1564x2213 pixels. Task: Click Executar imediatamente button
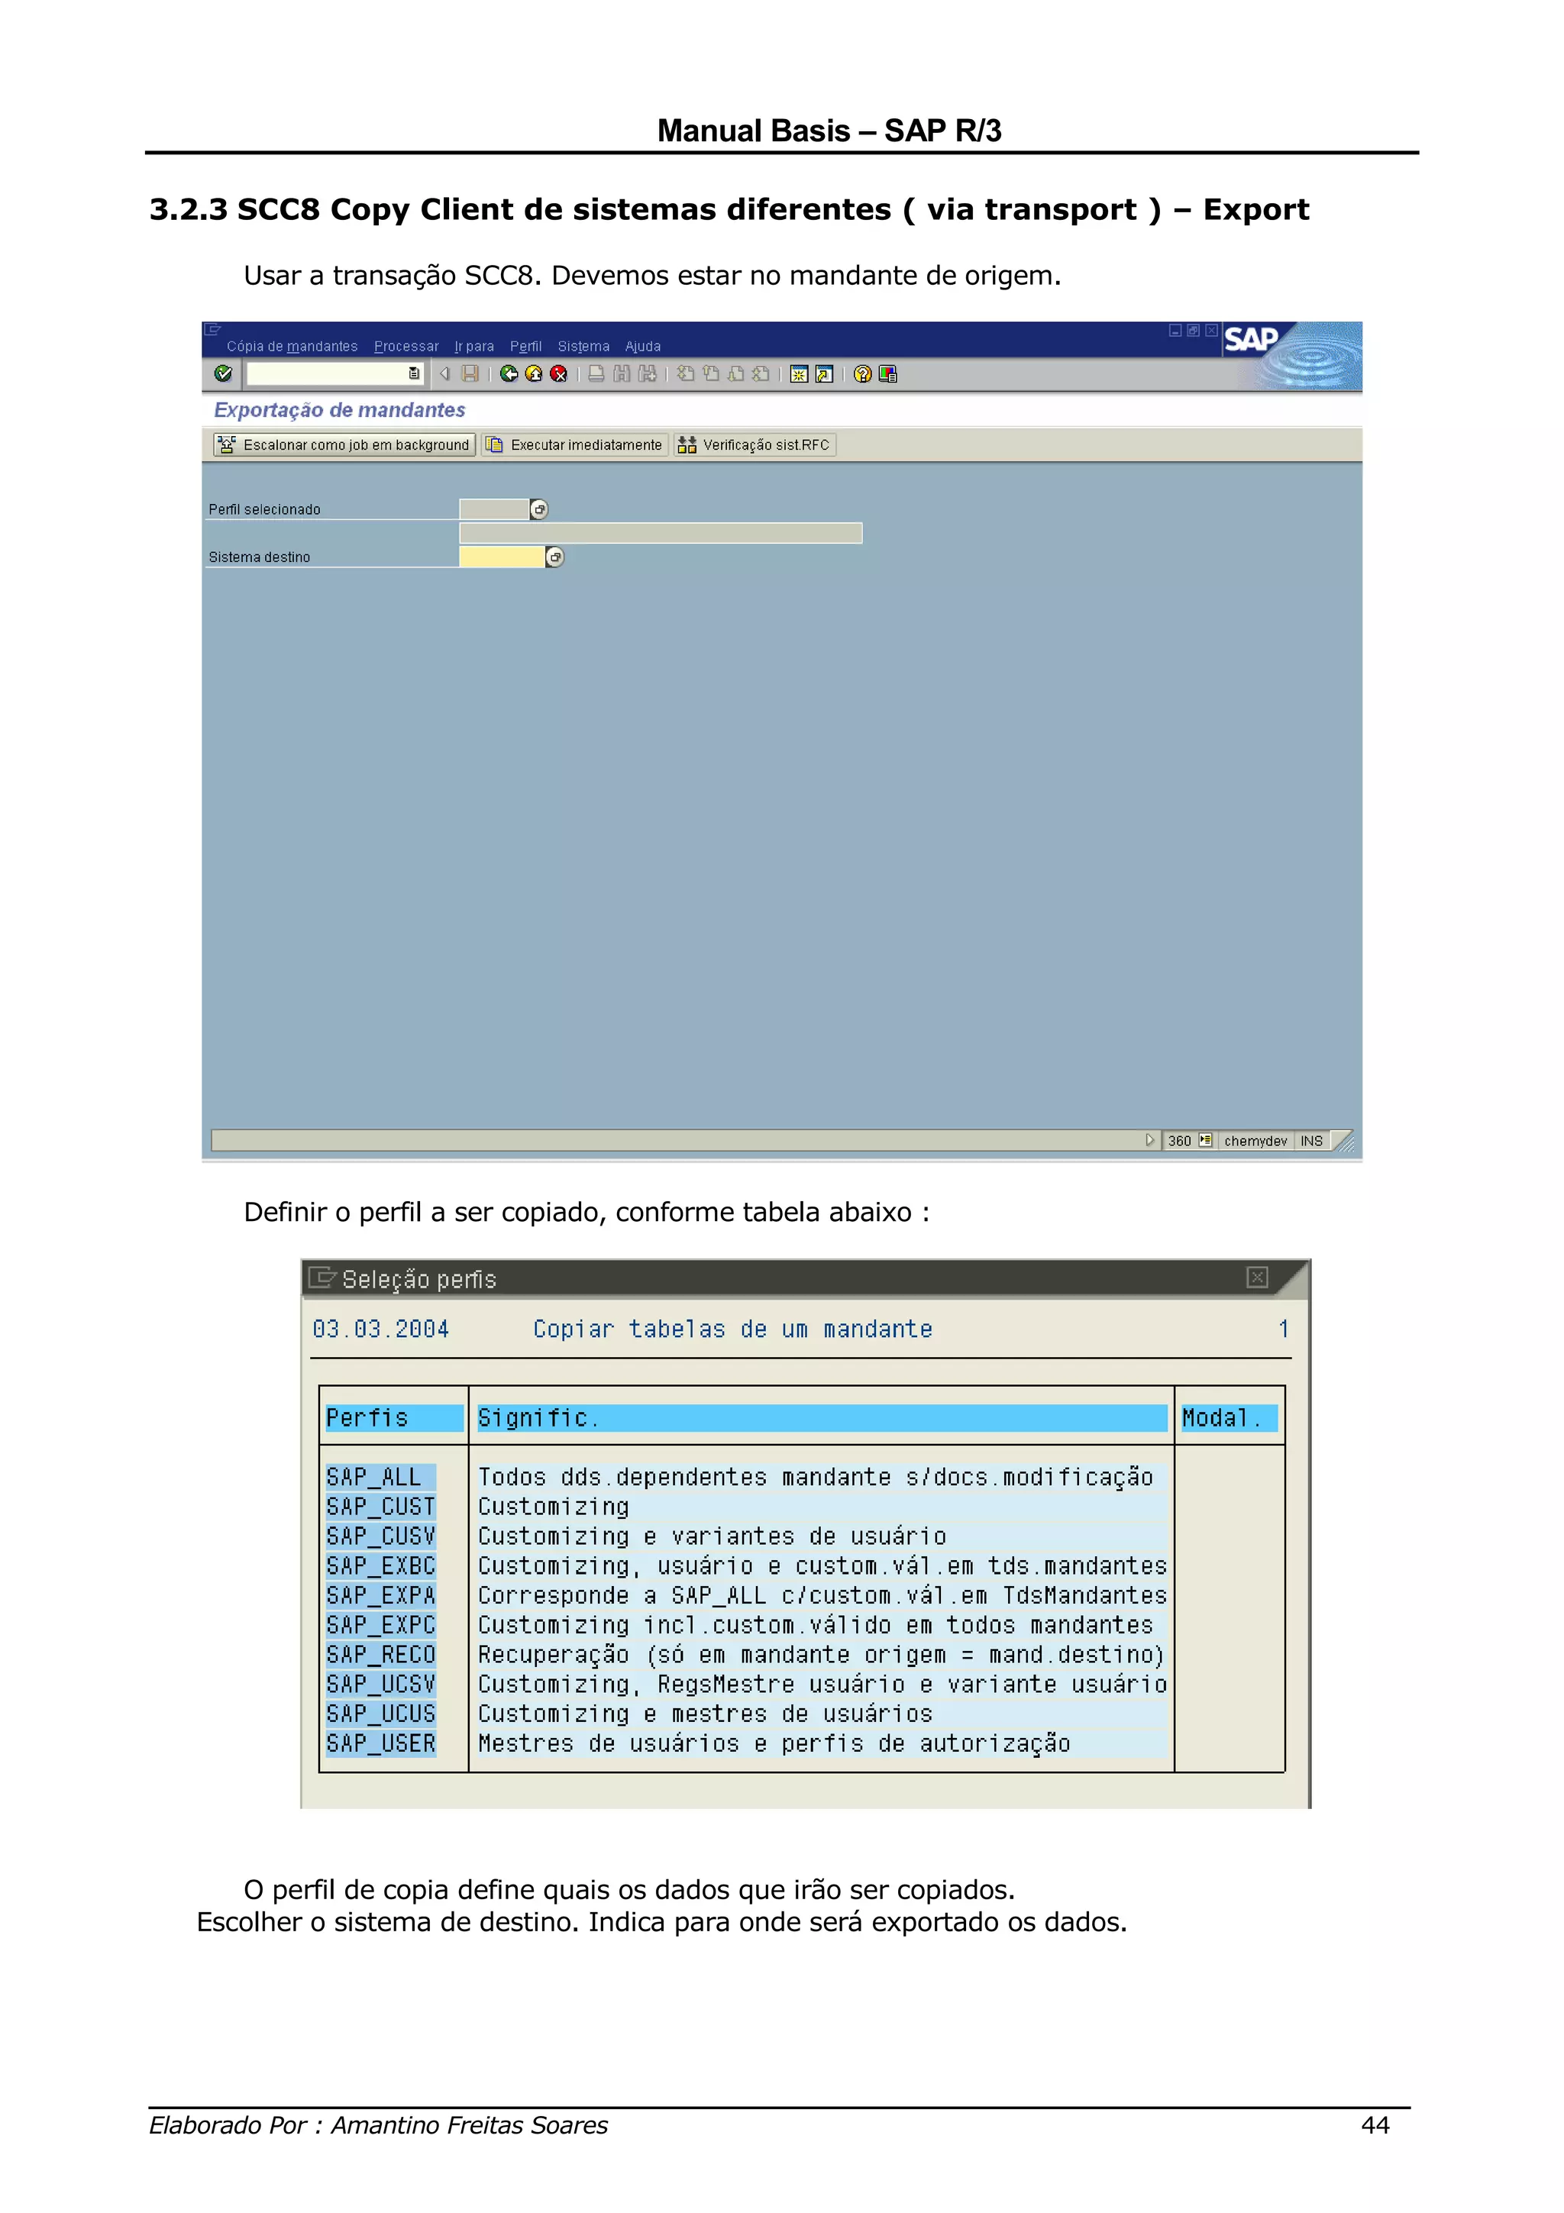point(574,444)
